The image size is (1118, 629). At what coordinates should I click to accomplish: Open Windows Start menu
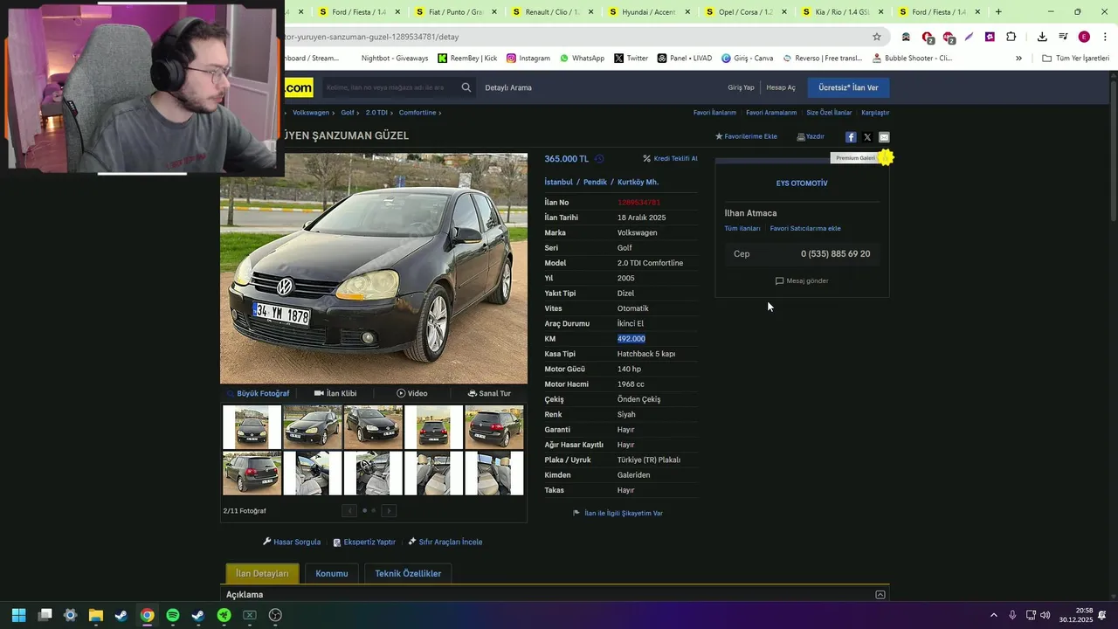[19, 615]
